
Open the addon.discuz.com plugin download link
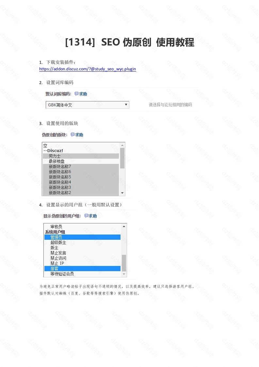(88, 69)
